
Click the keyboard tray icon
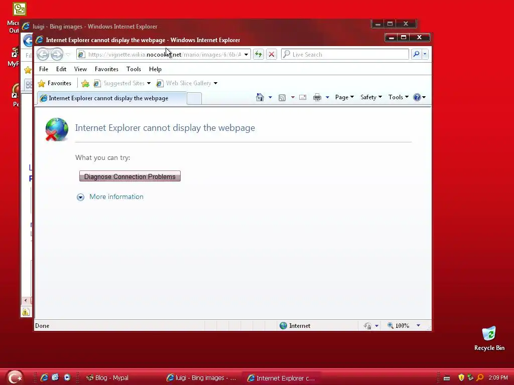[x=447, y=378]
